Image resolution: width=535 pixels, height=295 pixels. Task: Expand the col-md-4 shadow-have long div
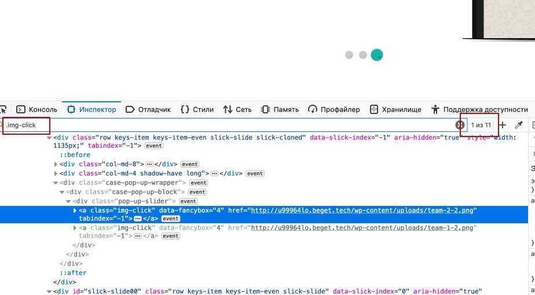56,174
